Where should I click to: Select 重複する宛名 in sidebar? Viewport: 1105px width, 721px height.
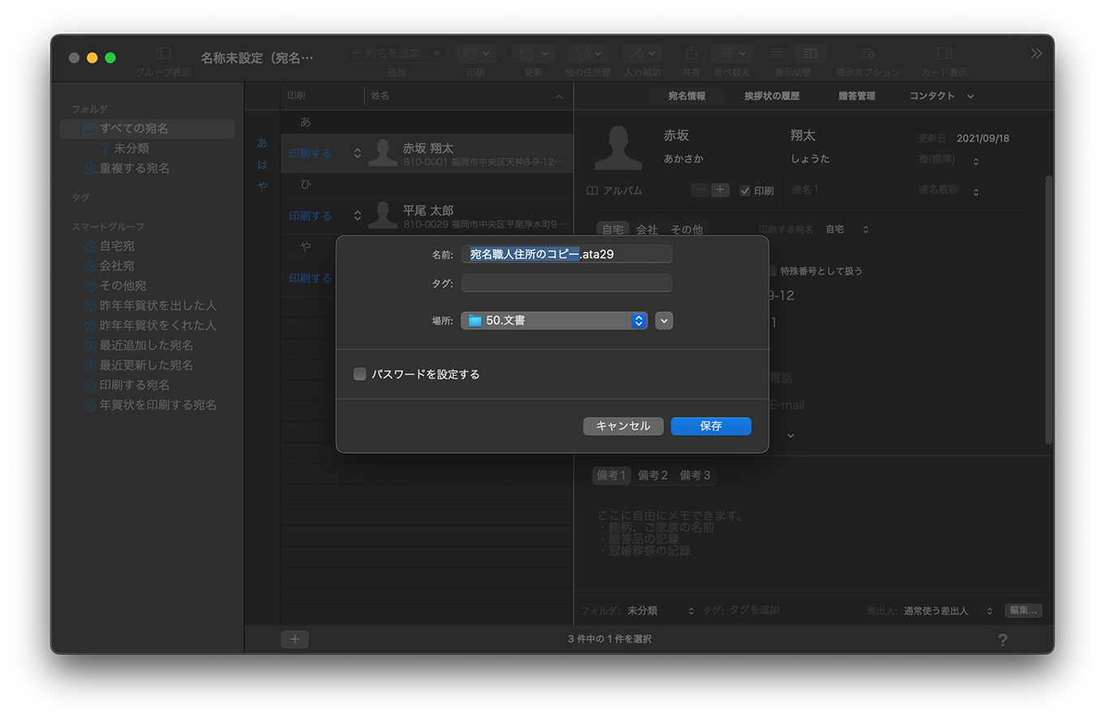[127, 168]
